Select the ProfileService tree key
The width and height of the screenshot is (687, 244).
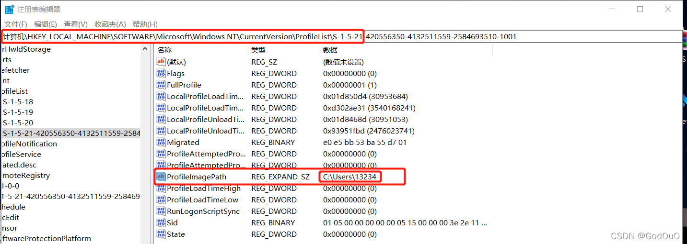pos(21,154)
